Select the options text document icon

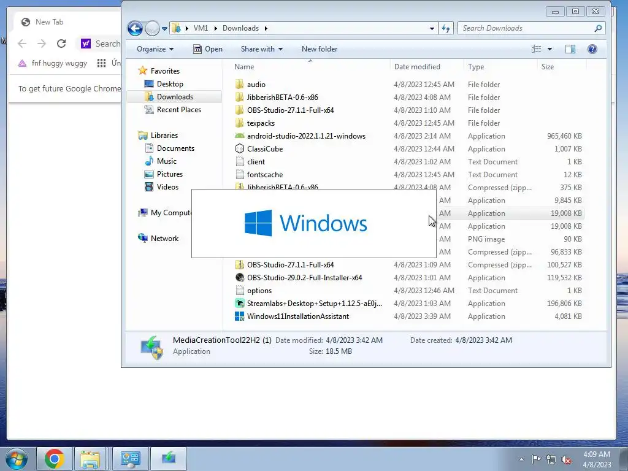click(240, 290)
